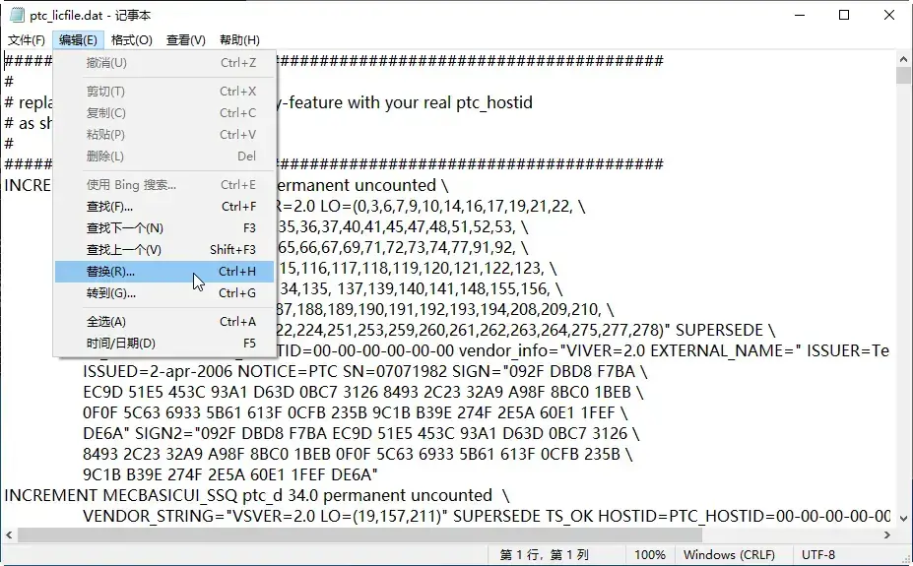
Task: Click the greyed 复制(C) menu entry
Action: [x=164, y=113]
